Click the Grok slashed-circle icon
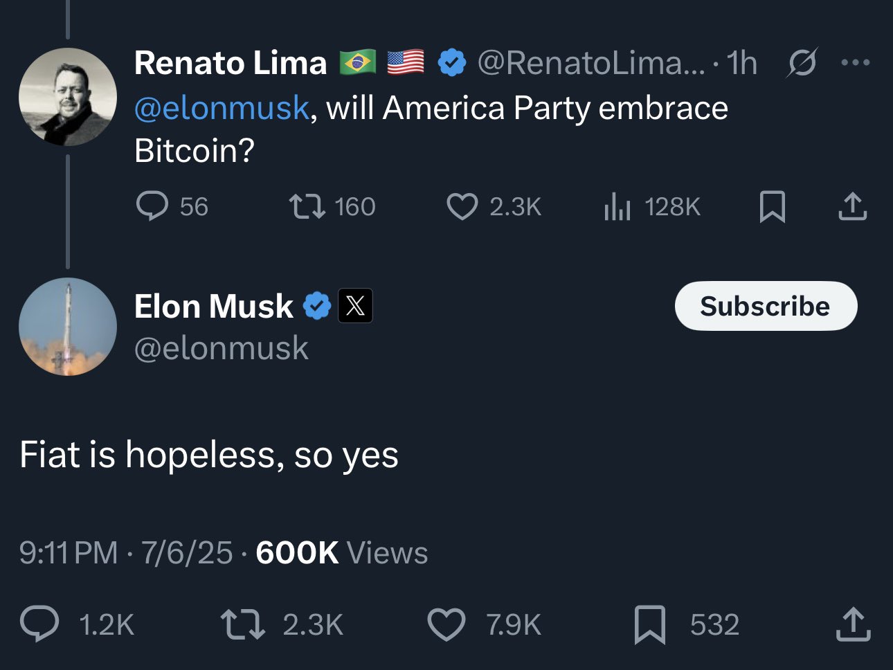Image resolution: width=893 pixels, height=670 pixels. pos(802,63)
